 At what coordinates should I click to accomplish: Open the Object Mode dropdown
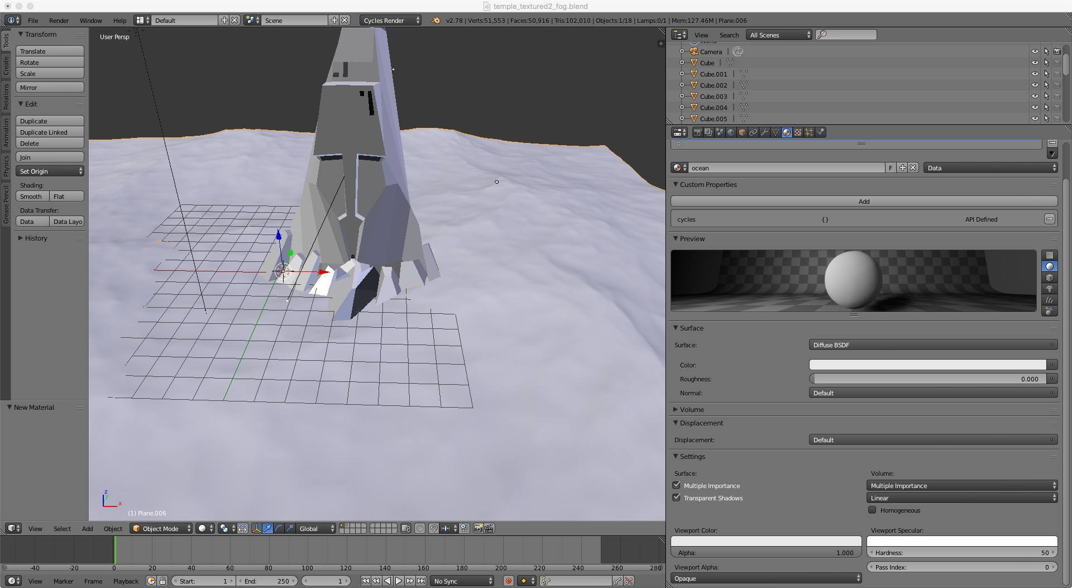pos(161,528)
